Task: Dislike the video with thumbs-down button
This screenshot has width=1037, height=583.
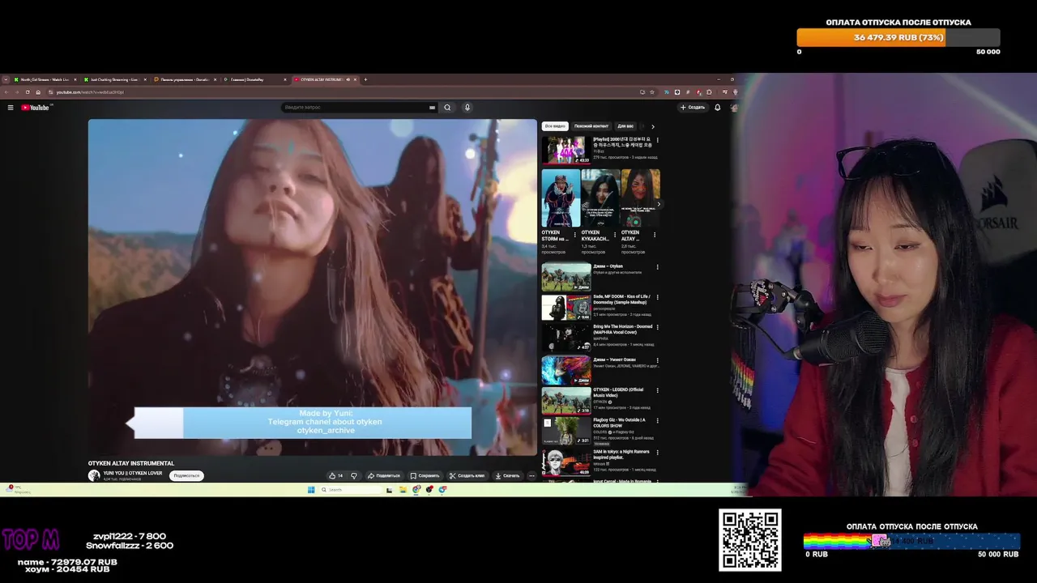Action: 354,476
